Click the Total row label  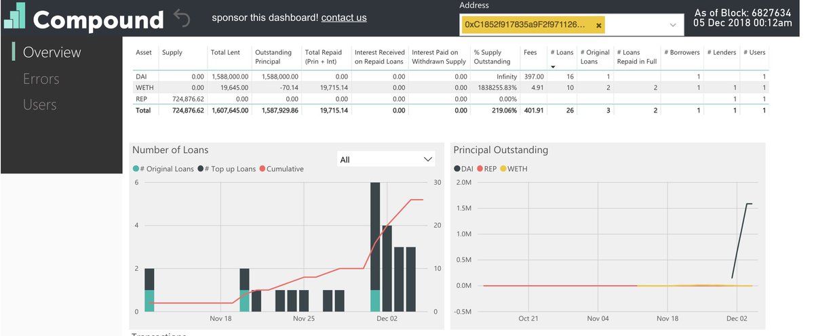[x=143, y=110]
